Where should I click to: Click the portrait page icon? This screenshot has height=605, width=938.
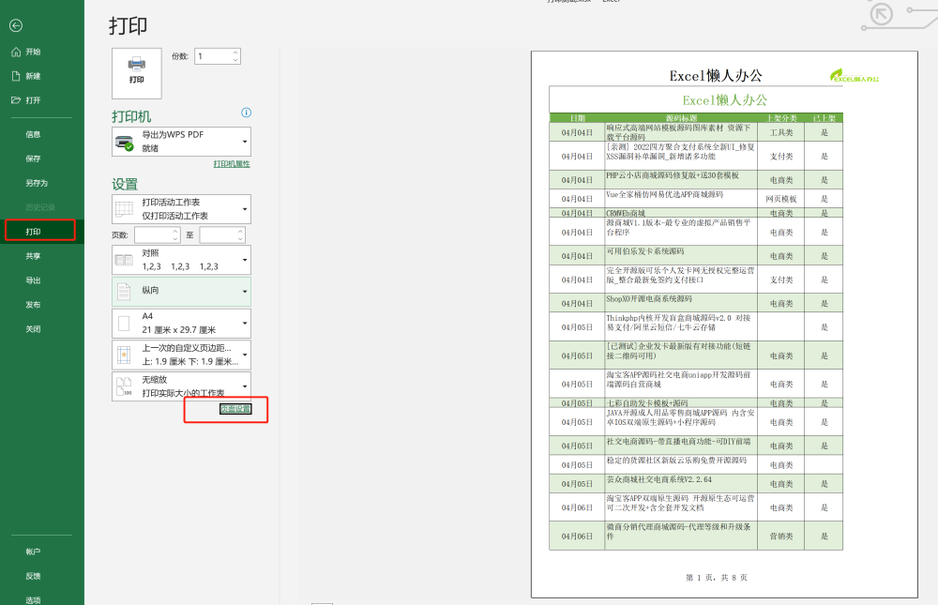point(124,292)
